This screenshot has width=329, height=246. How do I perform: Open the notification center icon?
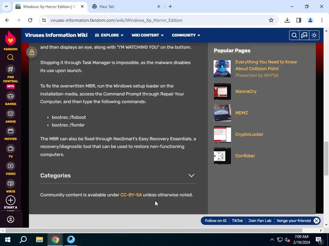point(319,240)
